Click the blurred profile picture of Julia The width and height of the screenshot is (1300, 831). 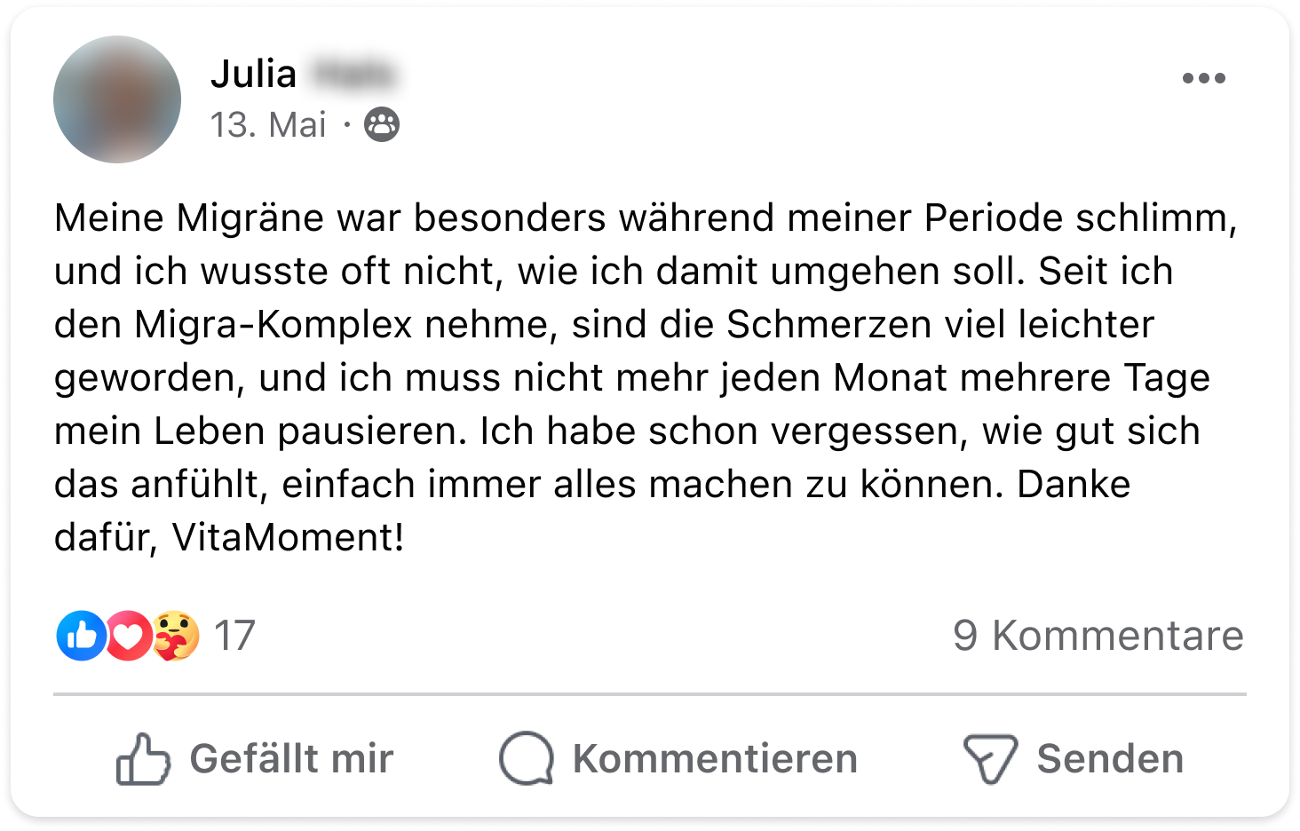(x=117, y=99)
